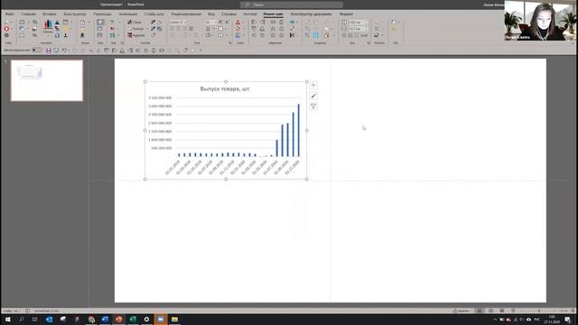Click the chart title "Выпуск товара, шт."
This screenshot has width=578, height=325.
coord(225,88)
